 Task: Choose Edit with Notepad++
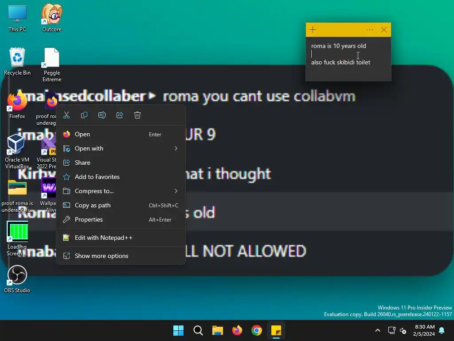(121, 238)
